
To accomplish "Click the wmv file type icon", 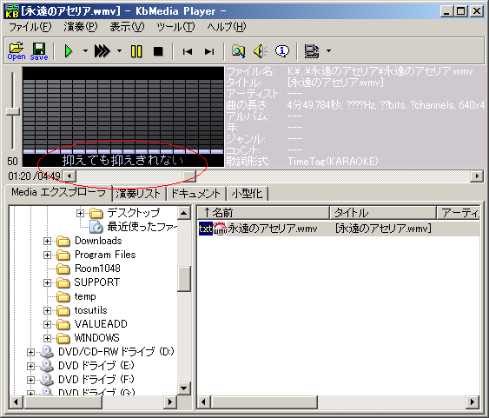I will pyautogui.click(x=220, y=229).
